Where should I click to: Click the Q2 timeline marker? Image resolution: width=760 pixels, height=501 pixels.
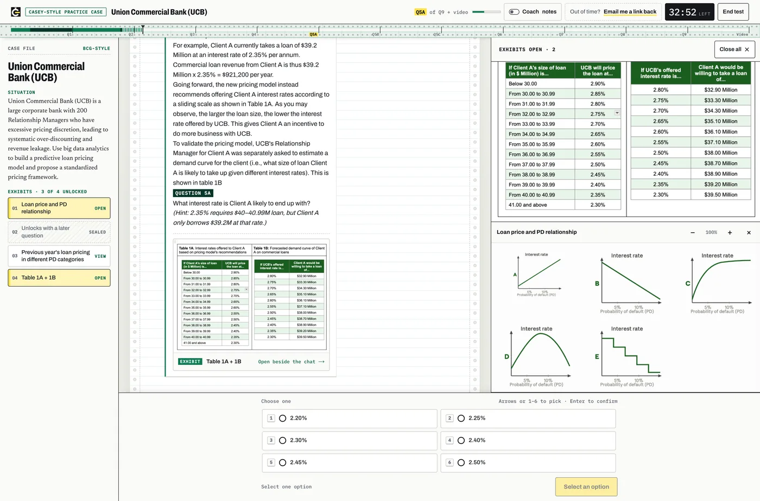(131, 34)
